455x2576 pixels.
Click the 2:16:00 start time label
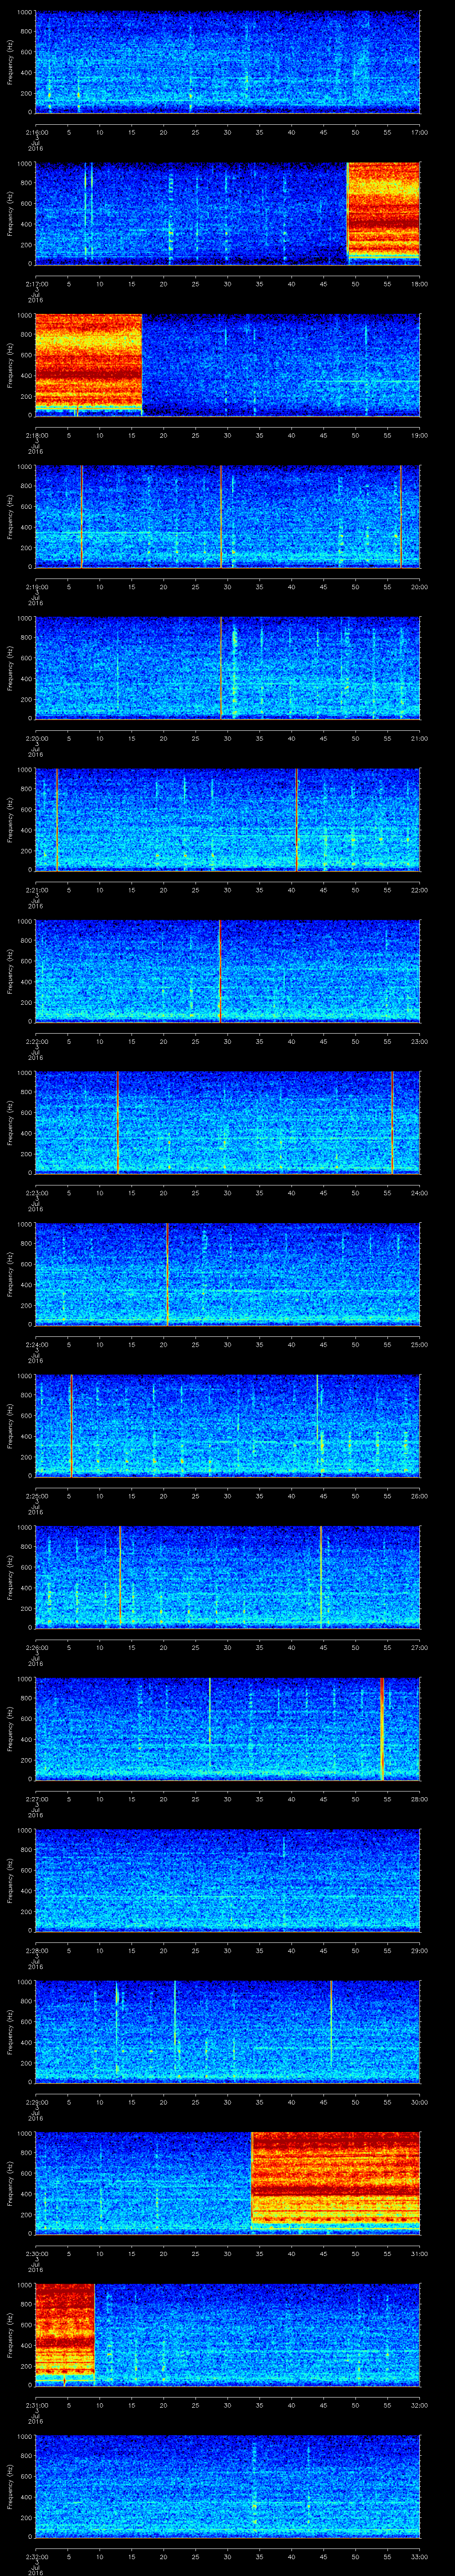[x=36, y=131]
